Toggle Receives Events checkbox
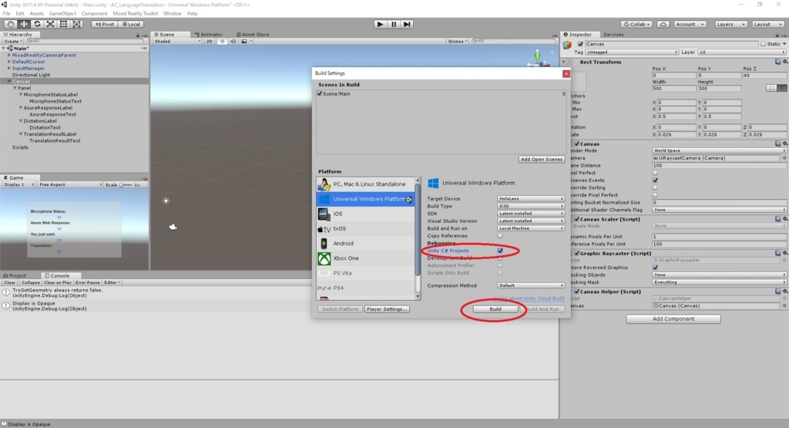The height and width of the screenshot is (428, 789). click(655, 180)
